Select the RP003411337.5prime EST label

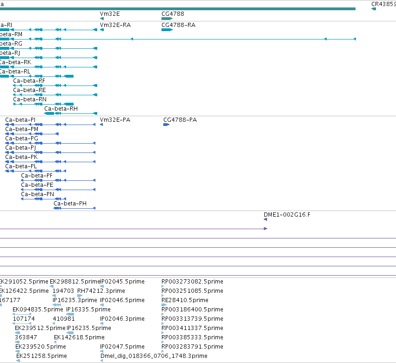pos(192,328)
